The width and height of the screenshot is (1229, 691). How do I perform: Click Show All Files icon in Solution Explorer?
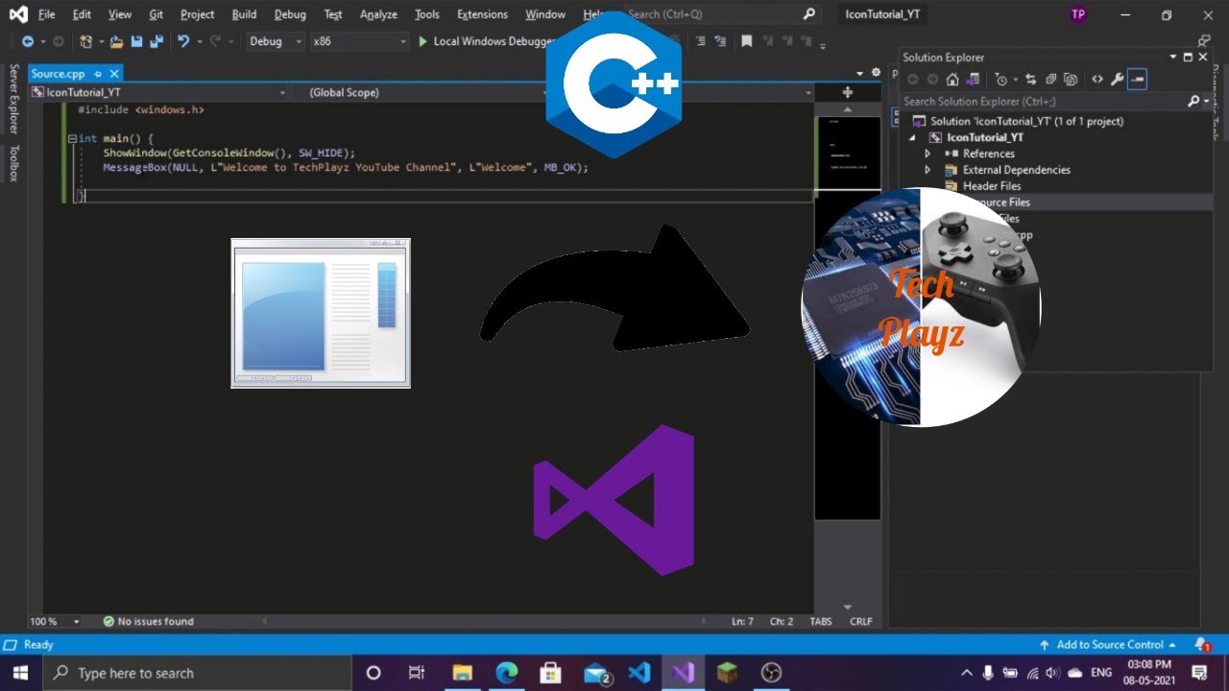(x=1071, y=80)
